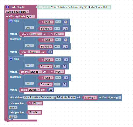Open the wurde aktualisiert dropdown

[x=17, y=12]
